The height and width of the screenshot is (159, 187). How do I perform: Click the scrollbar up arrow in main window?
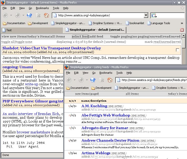point(183,35)
